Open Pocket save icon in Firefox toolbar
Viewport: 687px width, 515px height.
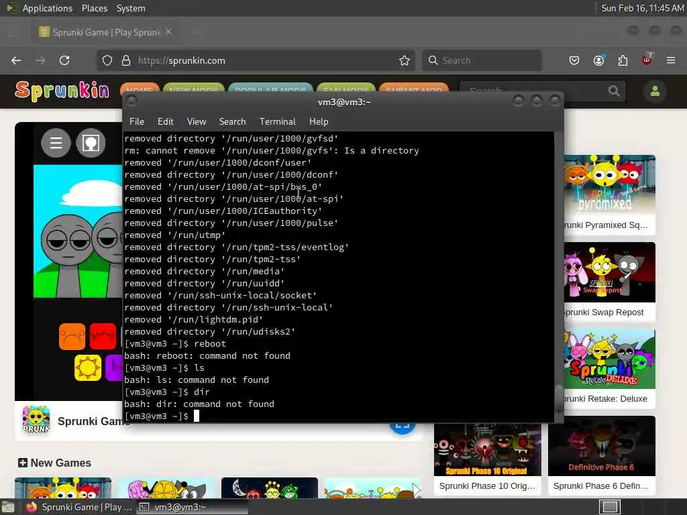pyautogui.click(x=574, y=60)
